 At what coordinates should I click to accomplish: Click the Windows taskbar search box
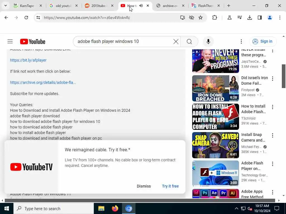tap(53, 208)
